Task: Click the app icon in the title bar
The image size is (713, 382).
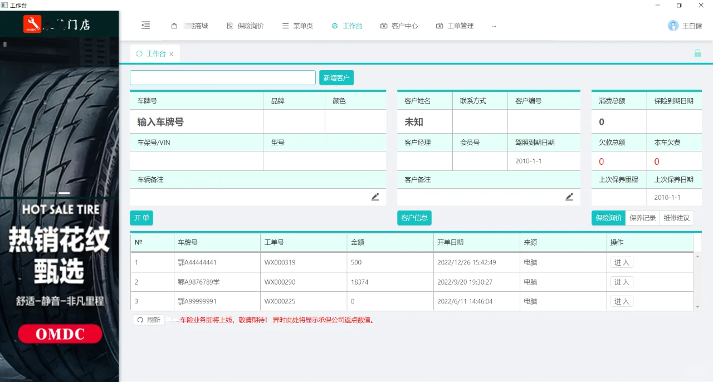Action: 4,5
